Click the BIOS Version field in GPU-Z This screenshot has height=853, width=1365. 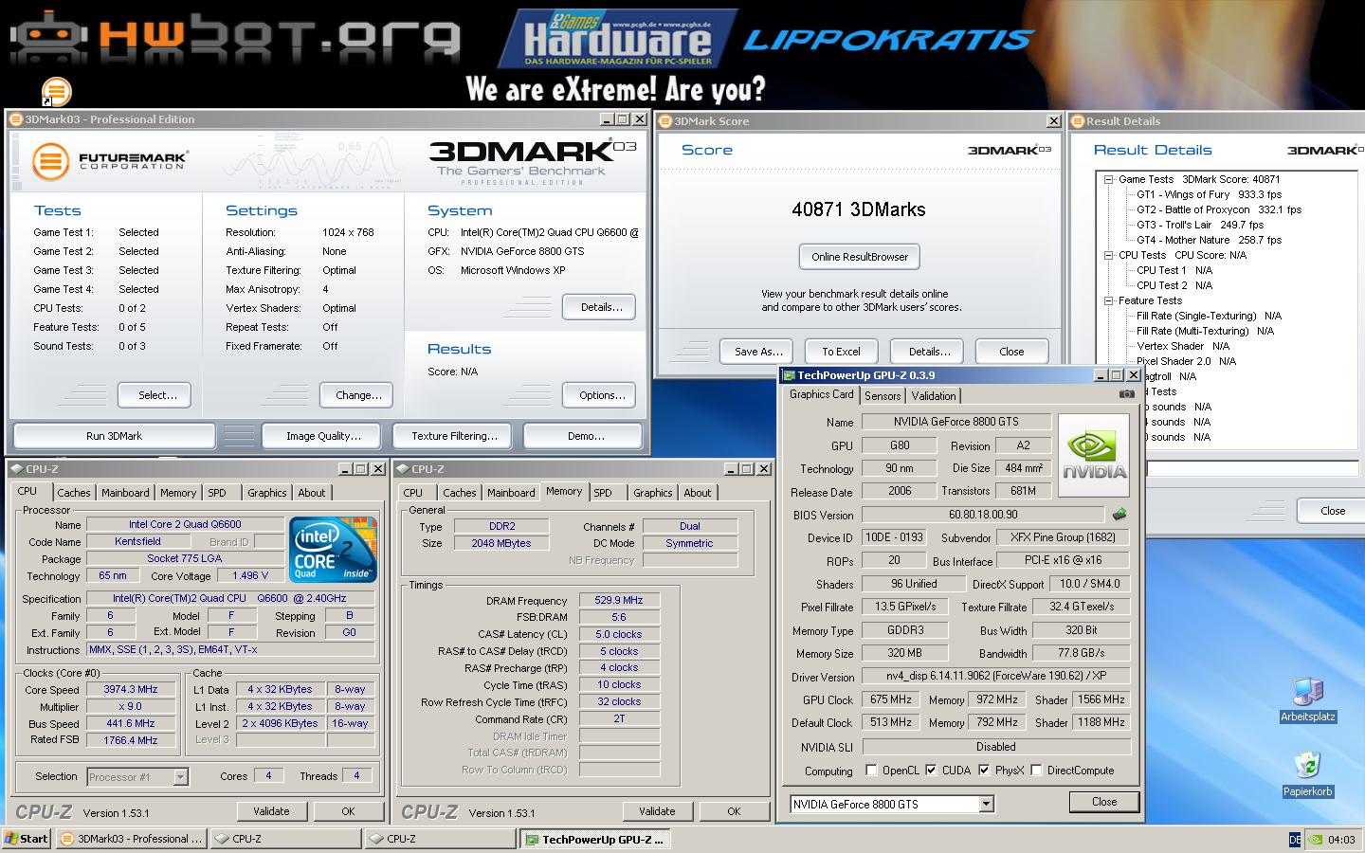[983, 515]
